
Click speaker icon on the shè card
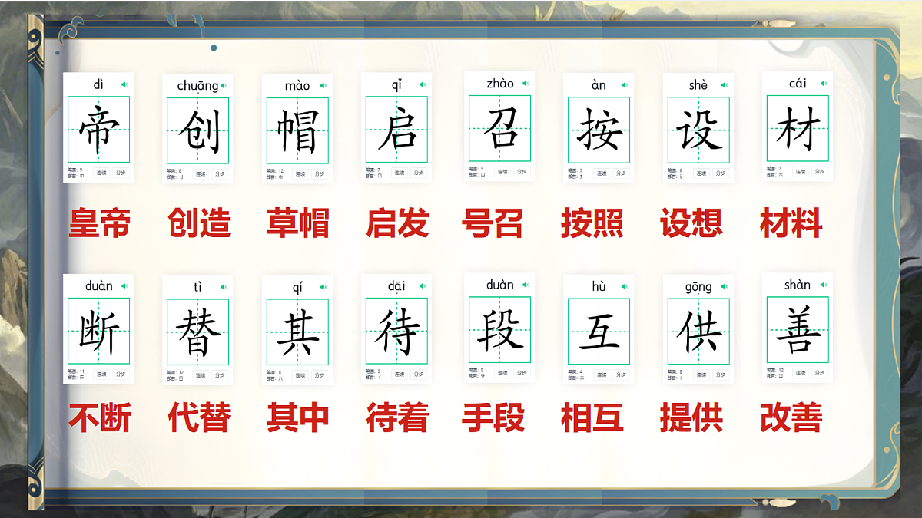tap(725, 85)
